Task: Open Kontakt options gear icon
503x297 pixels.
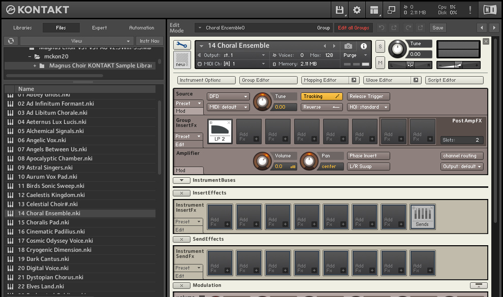Action: pyautogui.click(x=357, y=10)
